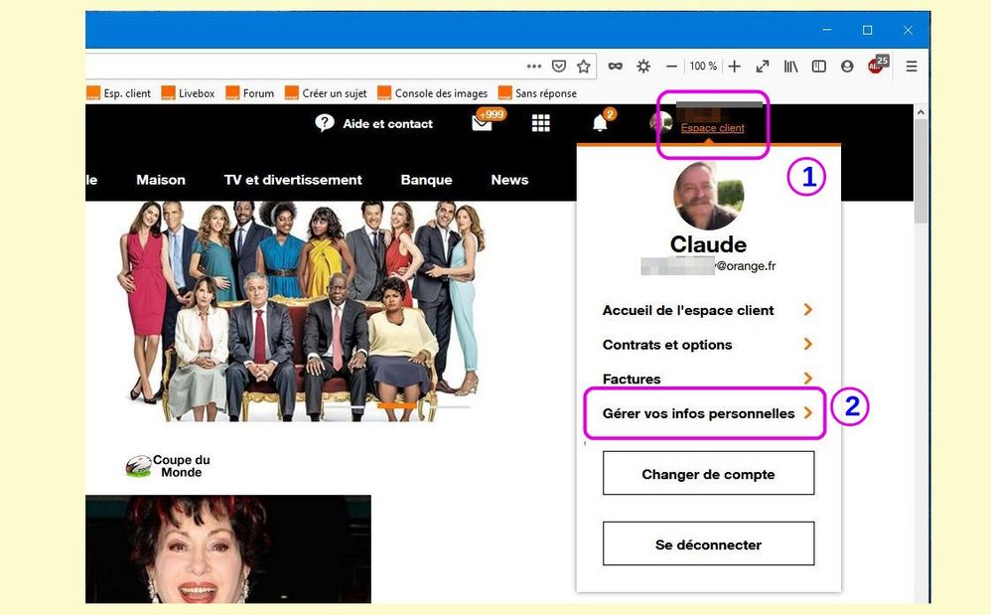Screen dimensions: 991x615
Task: Click the zoom in plus button
Action: point(734,67)
